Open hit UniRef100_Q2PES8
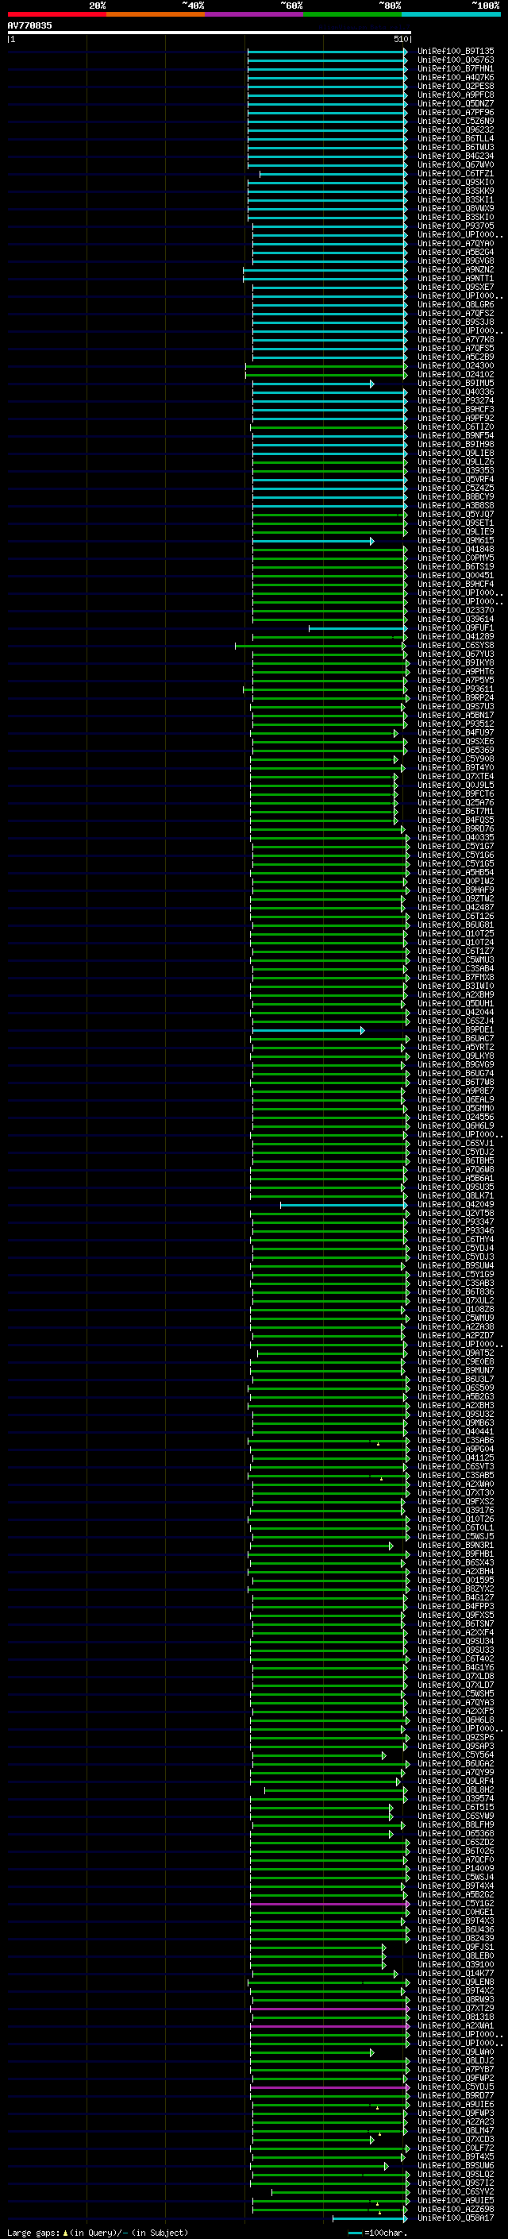This screenshot has width=508, height=2239. pos(456,86)
